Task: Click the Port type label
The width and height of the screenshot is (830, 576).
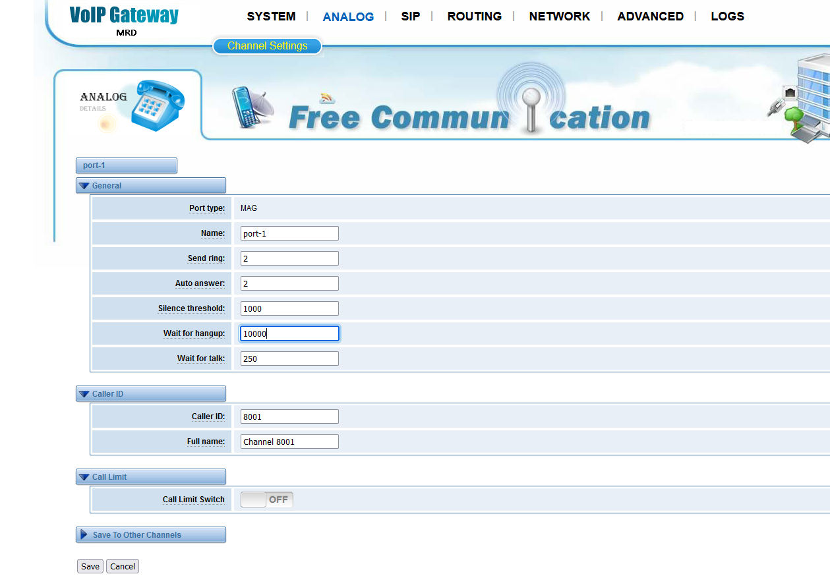Action: point(207,208)
